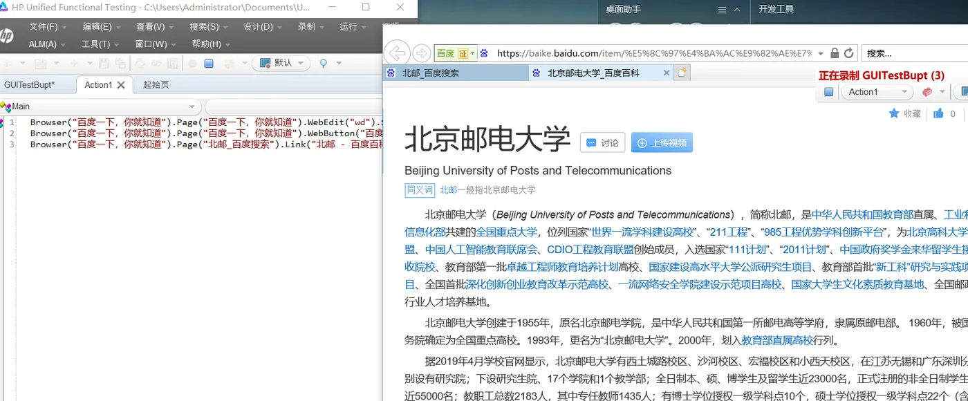Expand the address bar URL history dropdown
Screen dimensions: 968x401
click(x=821, y=53)
